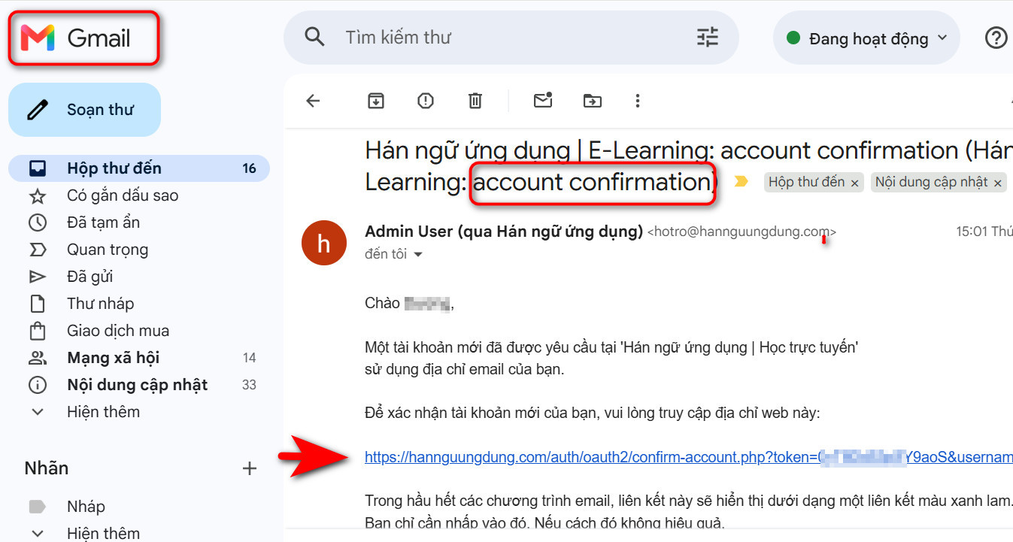Create a new label with plus icon

click(x=250, y=468)
